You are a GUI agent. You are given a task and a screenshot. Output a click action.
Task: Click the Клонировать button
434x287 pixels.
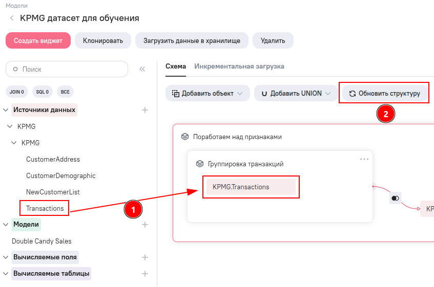(103, 40)
